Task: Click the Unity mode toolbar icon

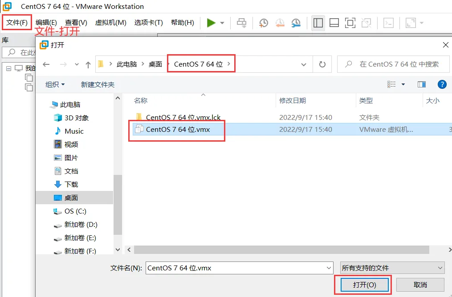Action: 366,23
